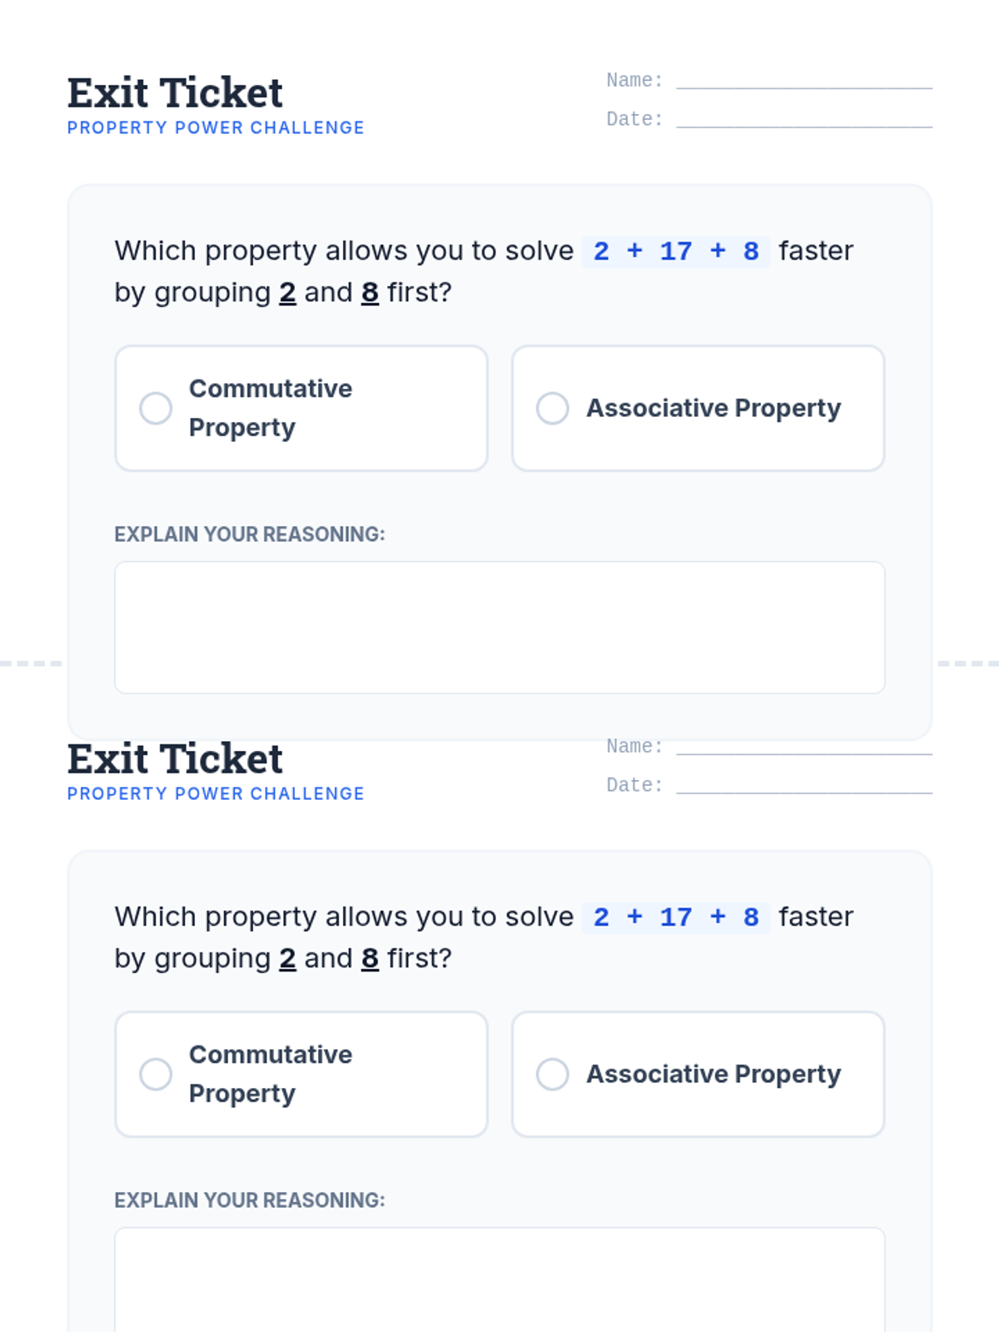Click the first Exit Ticket heading
The width and height of the screenshot is (999, 1332).
coord(175,92)
